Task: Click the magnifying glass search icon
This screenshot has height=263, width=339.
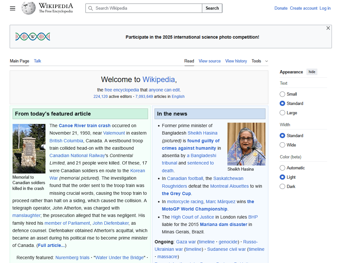Action: 91,8
